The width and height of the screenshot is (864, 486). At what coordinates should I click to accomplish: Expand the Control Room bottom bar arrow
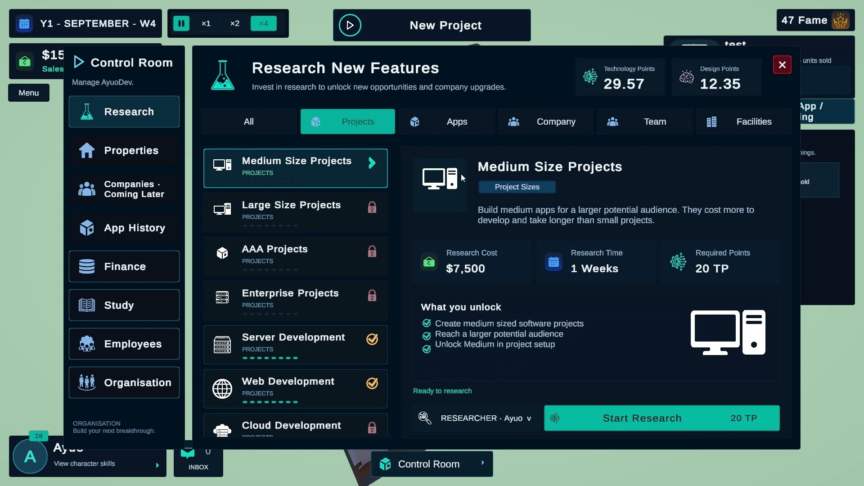pos(483,463)
